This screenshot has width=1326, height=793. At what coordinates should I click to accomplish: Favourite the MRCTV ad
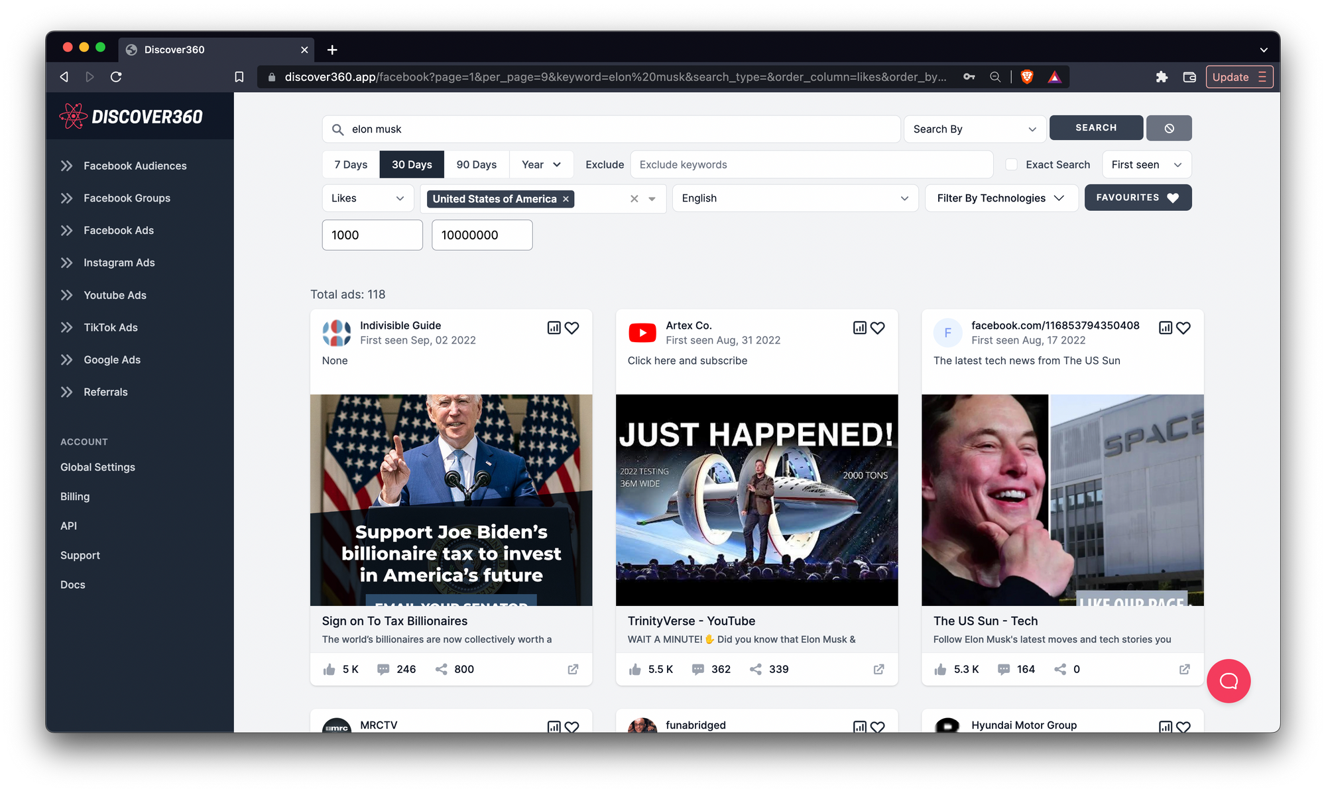click(572, 727)
